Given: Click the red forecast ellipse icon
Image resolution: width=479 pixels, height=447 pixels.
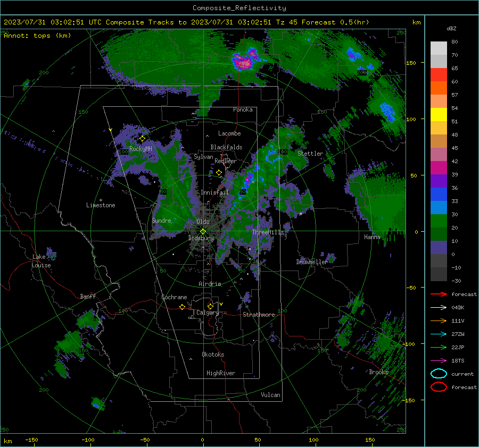Looking at the screenshot, I should coord(439,387).
